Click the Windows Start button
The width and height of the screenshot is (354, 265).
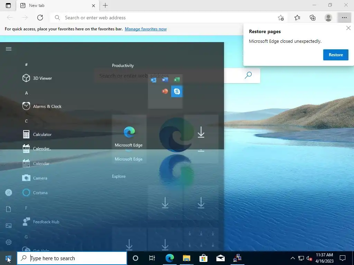coord(8,258)
